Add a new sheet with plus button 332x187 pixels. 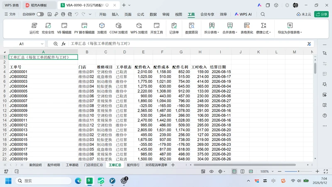click(173, 165)
